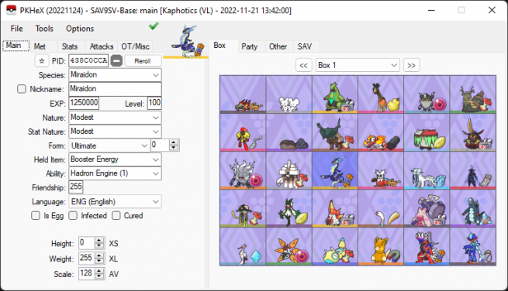This screenshot has height=291, width=508.
Task: Open the Party tab
Action: tap(249, 46)
